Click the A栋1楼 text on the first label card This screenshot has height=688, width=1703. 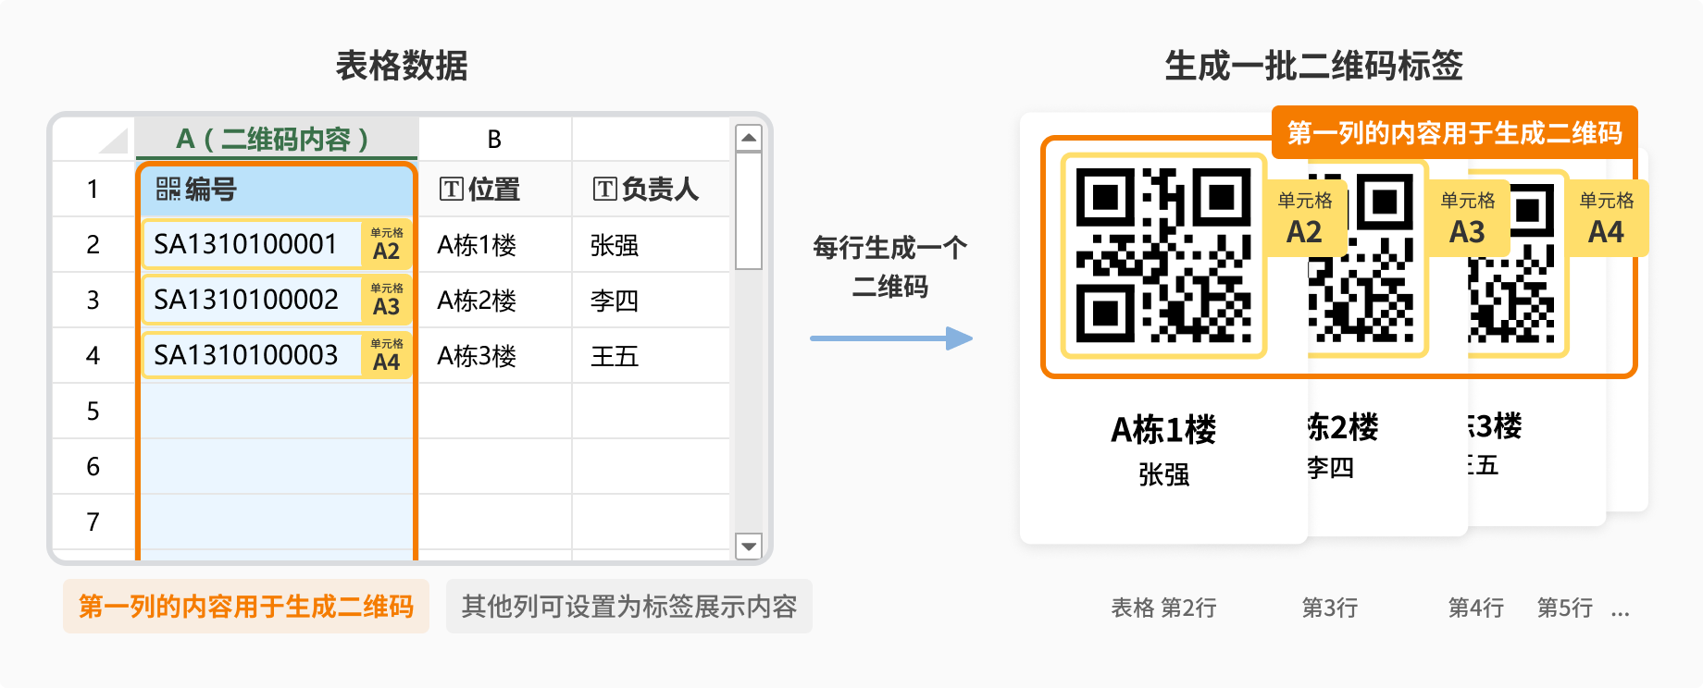pos(1163,430)
